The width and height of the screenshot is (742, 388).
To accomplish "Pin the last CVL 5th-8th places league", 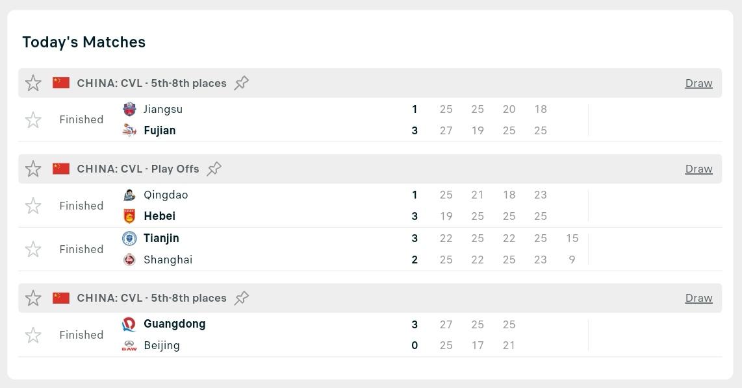I will [x=241, y=298].
